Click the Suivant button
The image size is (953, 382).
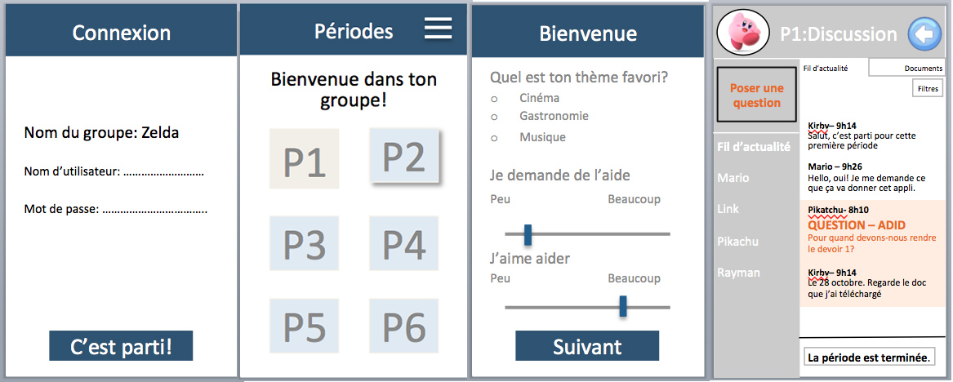click(587, 346)
